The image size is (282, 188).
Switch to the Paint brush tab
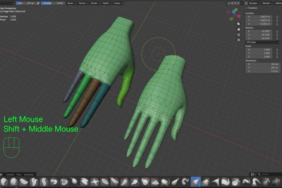click(x=19, y=175)
